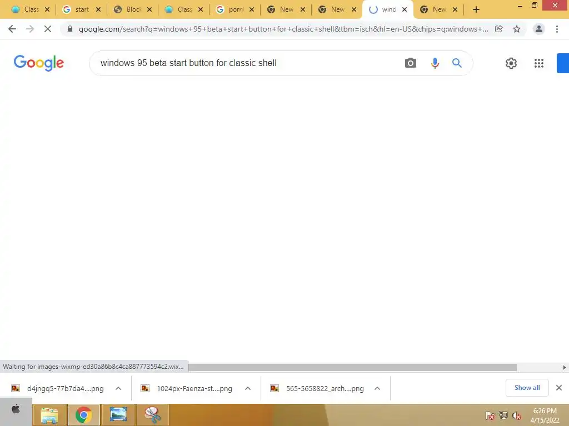Viewport: 569px width, 426px height.
Task: Click the blue sign-in button at the right edge
Action: click(563, 63)
